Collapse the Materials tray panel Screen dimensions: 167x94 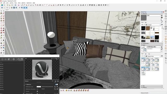pyautogui.click(x=142, y=14)
